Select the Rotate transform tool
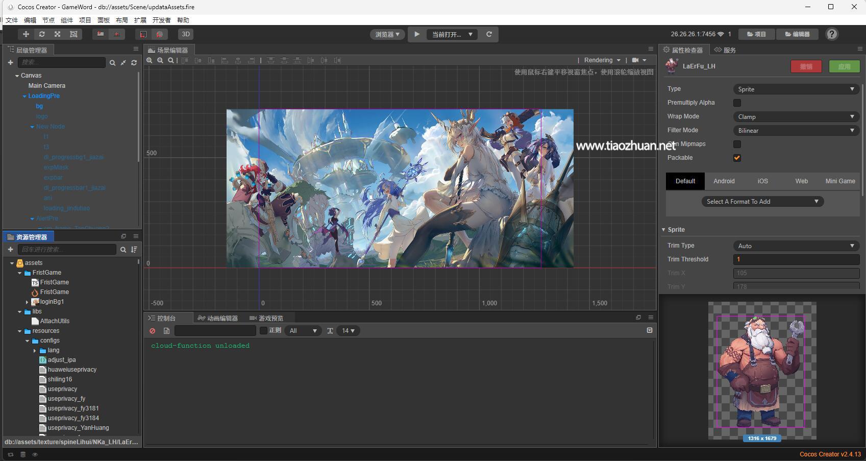The width and height of the screenshot is (866, 461). 42,34
